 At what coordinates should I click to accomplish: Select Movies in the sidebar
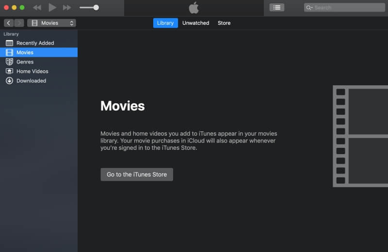39,52
